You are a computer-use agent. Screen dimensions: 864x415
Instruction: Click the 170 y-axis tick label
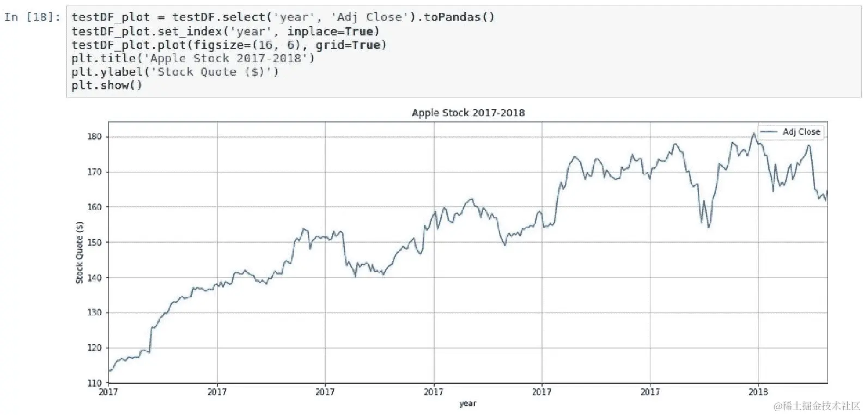pyautogui.click(x=95, y=172)
